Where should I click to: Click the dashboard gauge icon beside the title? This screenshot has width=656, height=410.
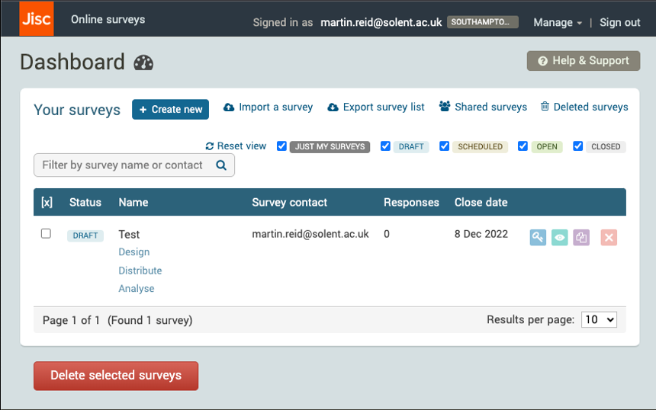tap(143, 62)
